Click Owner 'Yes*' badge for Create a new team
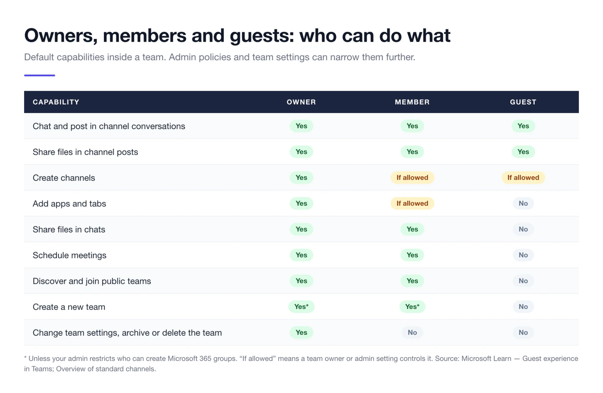The image size is (603, 393). pyautogui.click(x=301, y=306)
